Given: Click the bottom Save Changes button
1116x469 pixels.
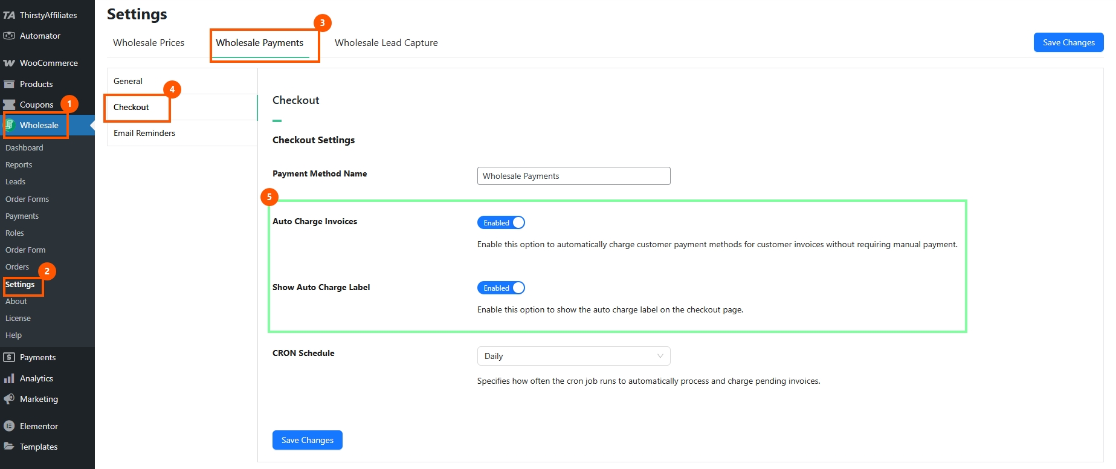Looking at the screenshot, I should [307, 440].
